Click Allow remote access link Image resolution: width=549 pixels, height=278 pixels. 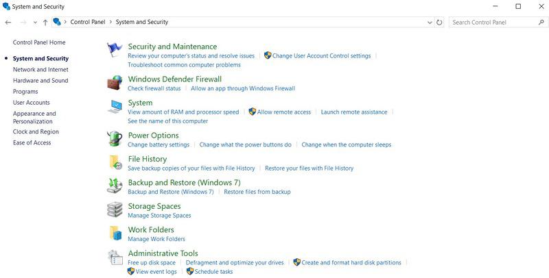pyautogui.click(x=283, y=112)
